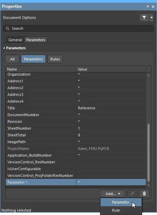This screenshot has height=215, width=157.
Task: Open the Add... dropdown button
Action: coord(112,194)
